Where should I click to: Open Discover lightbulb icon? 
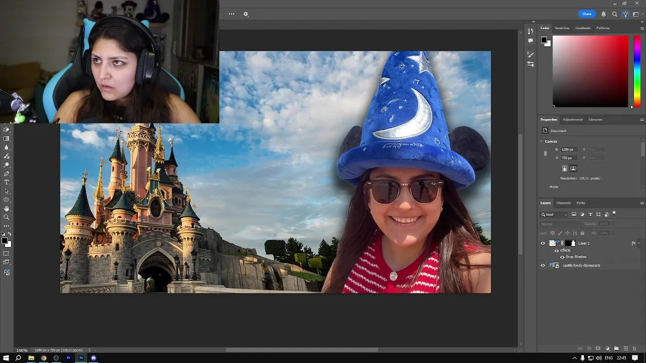click(625, 14)
